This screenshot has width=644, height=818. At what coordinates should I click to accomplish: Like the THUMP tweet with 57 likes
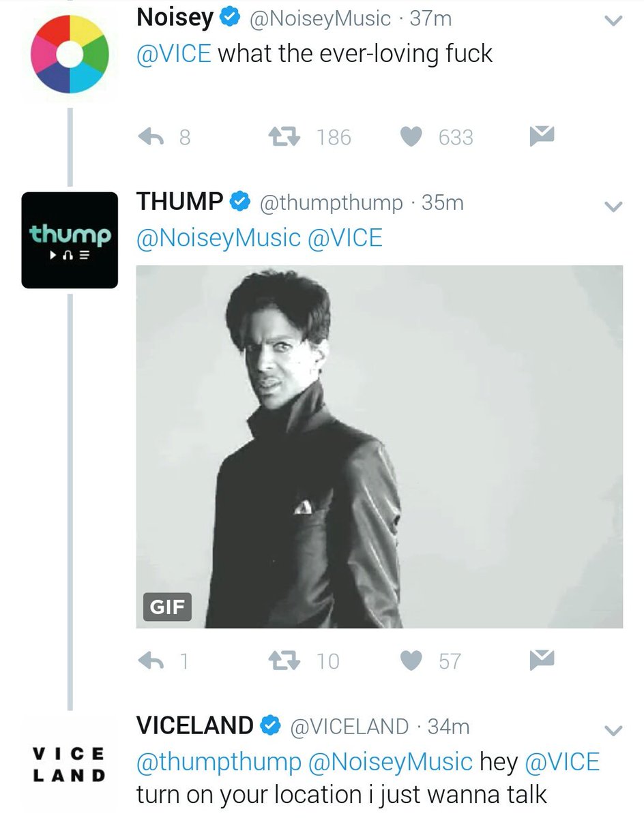pyautogui.click(x=411, y=661)
